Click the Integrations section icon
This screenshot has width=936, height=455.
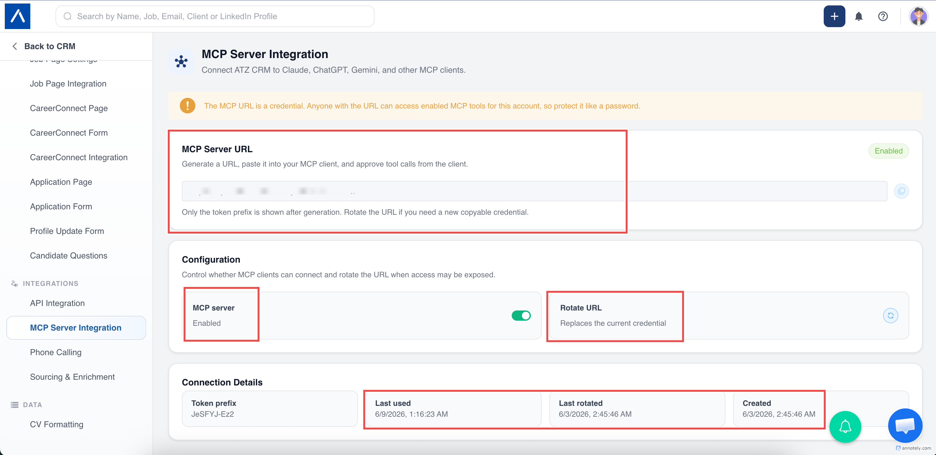15,283
